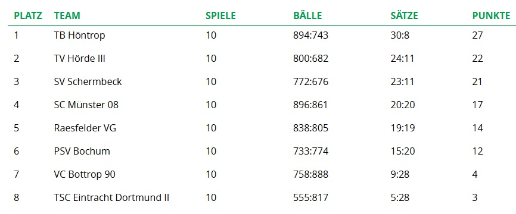Select TSC Eintracht Dortmund II

point(111,197)
